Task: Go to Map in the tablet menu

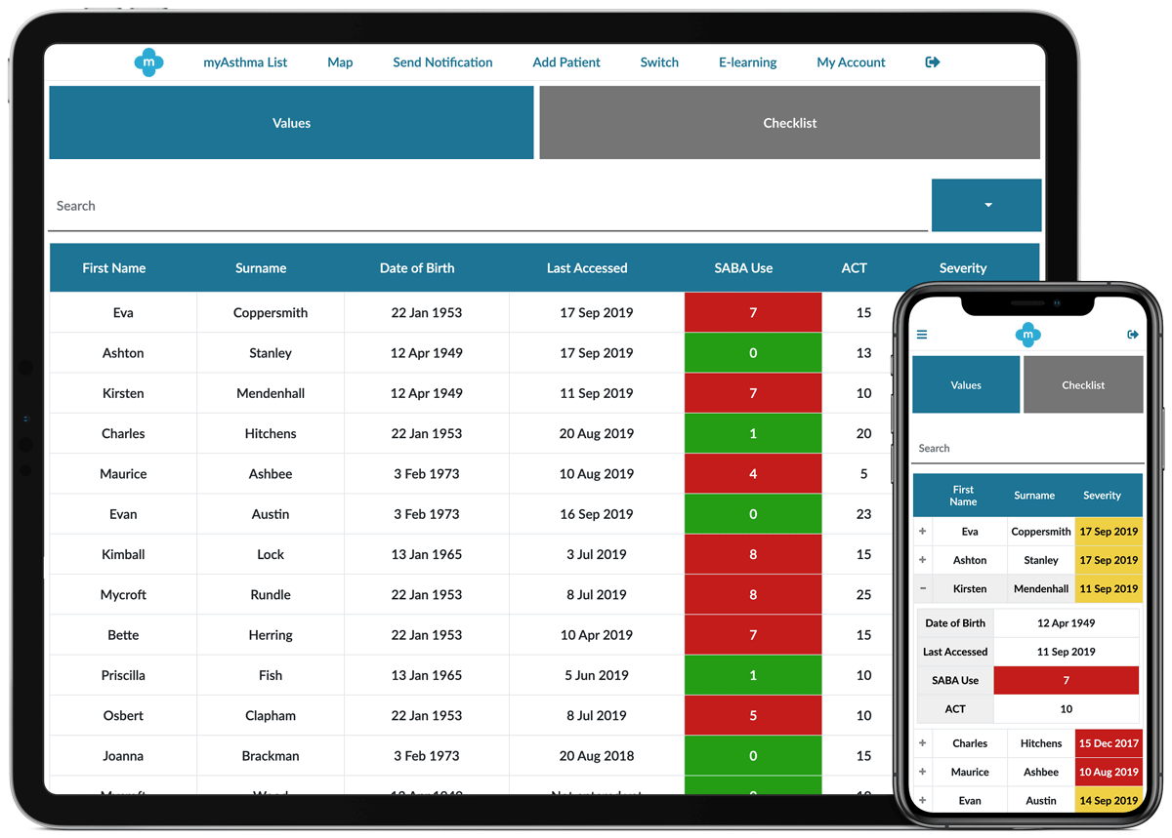Action: tap(340, 62)
